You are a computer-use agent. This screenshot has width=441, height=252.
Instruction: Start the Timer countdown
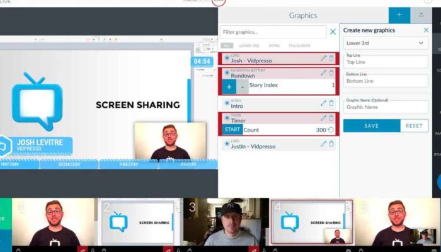click(232, 129)
